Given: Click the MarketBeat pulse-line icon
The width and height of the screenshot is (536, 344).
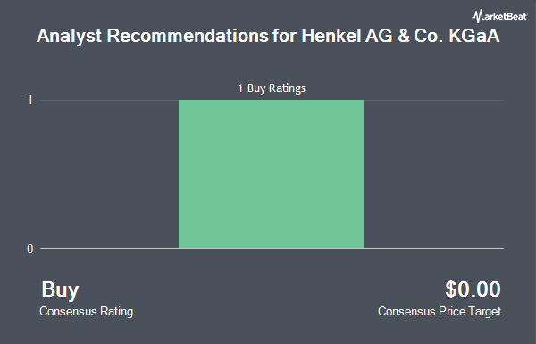Looking at the screenshot, I should (477, 16).
